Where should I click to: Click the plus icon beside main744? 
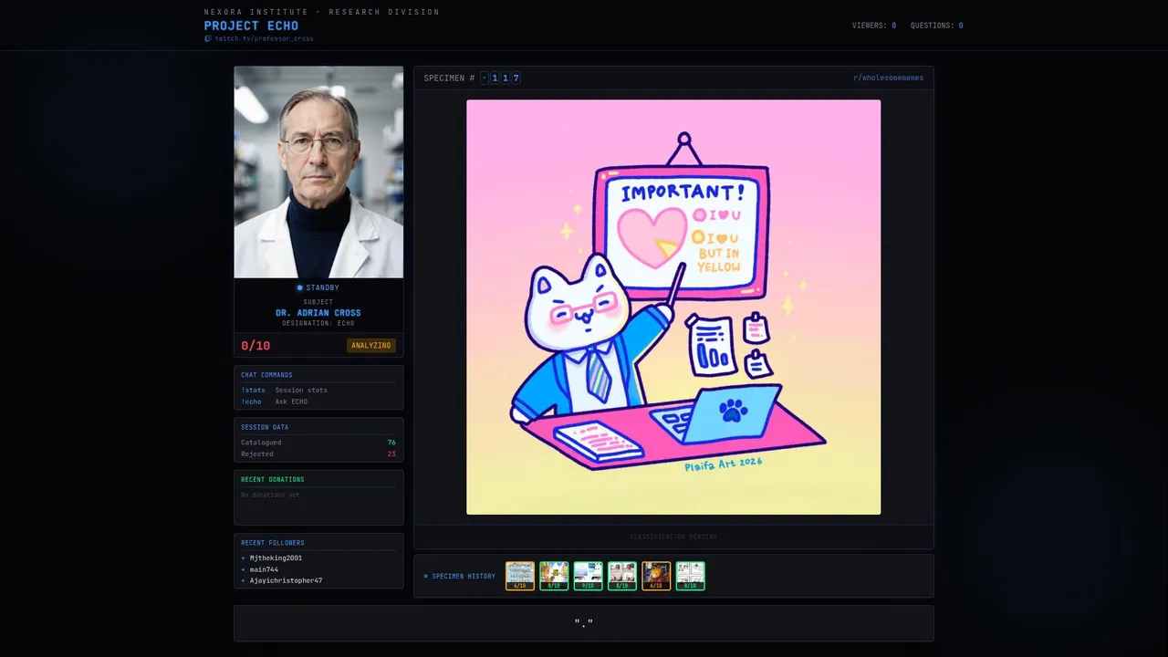(244, 569)
